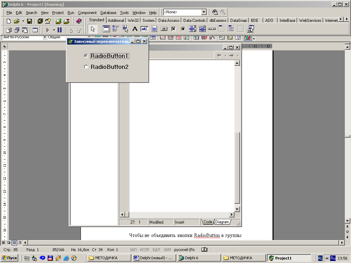Expand the Англо-Русский language dropdown
The image size is (351, 263).
(45, 37)
